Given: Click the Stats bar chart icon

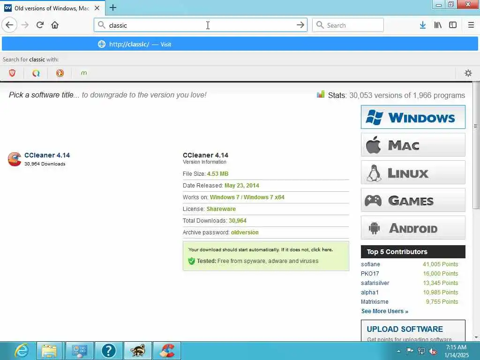Looking at the screenshot, I should click(321, 94).
